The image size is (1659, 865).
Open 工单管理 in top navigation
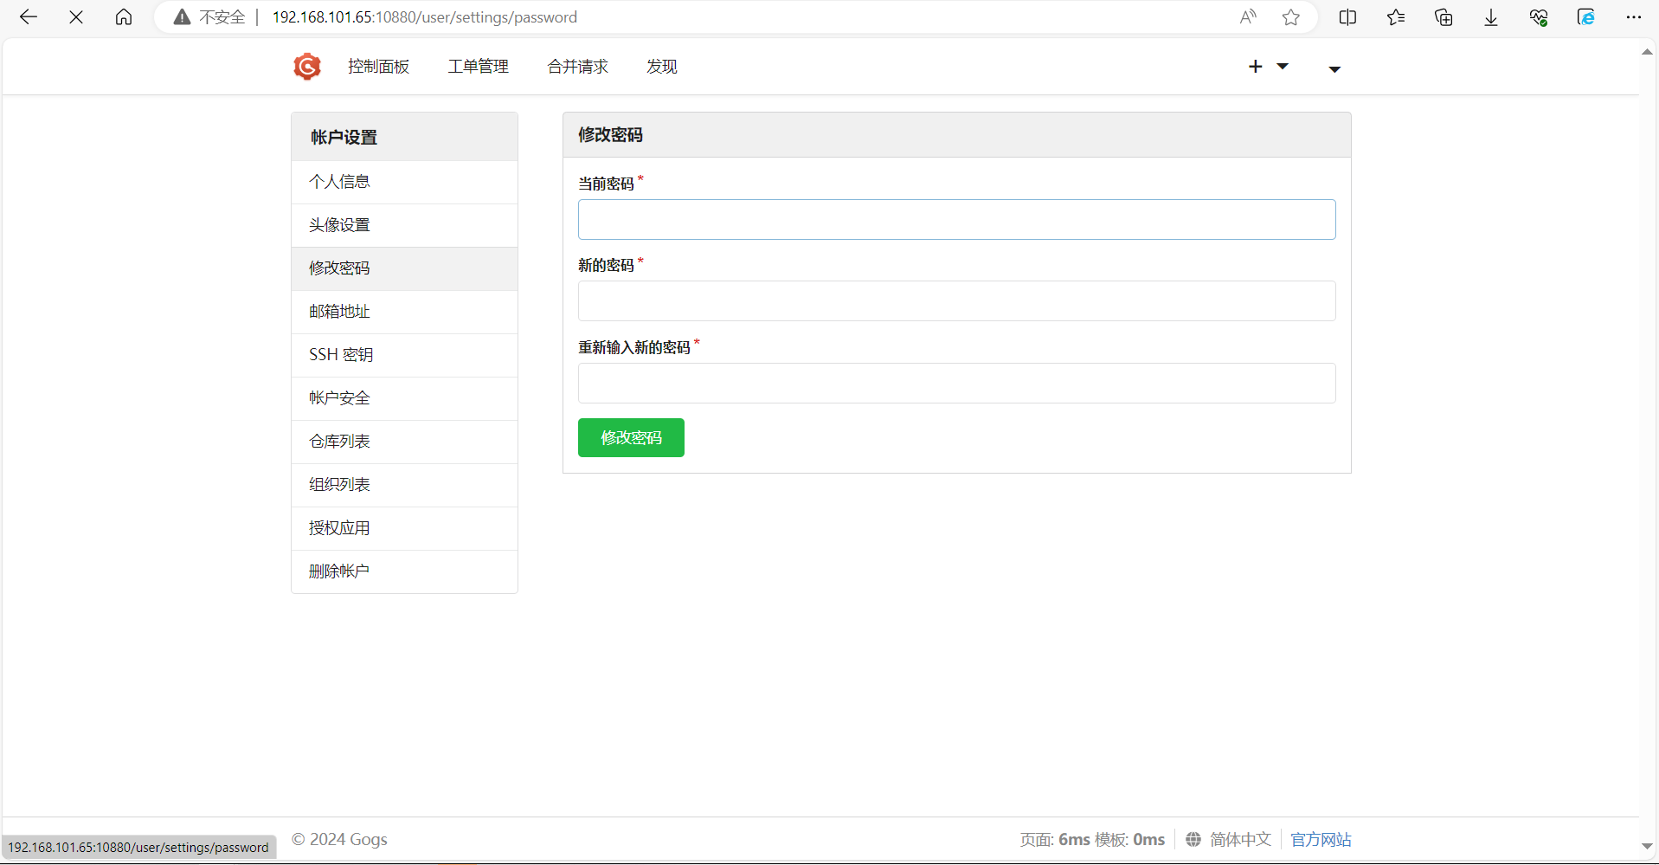478,67
